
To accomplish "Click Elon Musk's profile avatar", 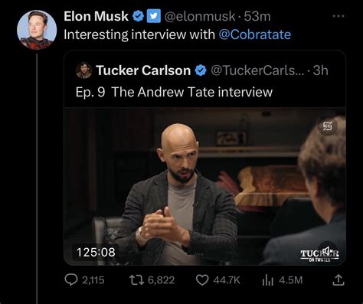I will click(37, 30).
